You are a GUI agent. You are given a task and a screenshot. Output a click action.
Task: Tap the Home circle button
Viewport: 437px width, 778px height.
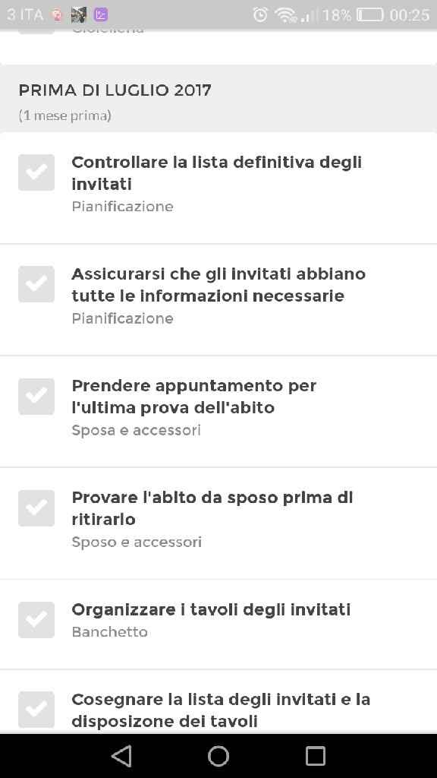coord(218,756)
